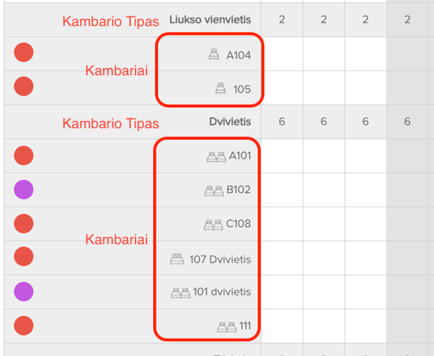Click first availability cell showing 6 for Dvivietis

[282, 122]
